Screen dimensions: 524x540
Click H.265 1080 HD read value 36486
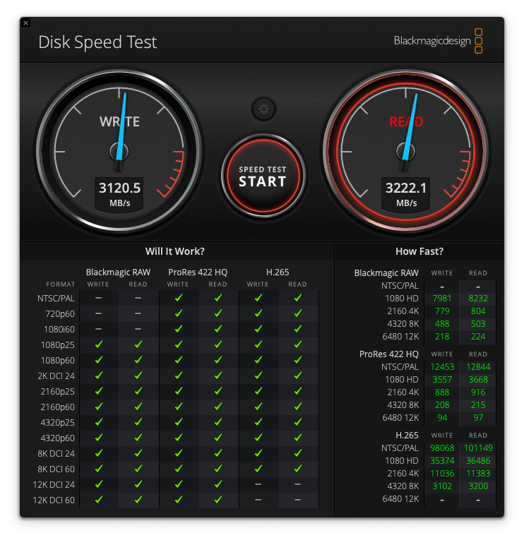[478, 461]
